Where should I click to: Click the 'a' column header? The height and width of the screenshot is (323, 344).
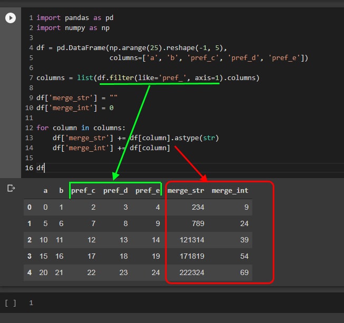[x=45, y=191]
